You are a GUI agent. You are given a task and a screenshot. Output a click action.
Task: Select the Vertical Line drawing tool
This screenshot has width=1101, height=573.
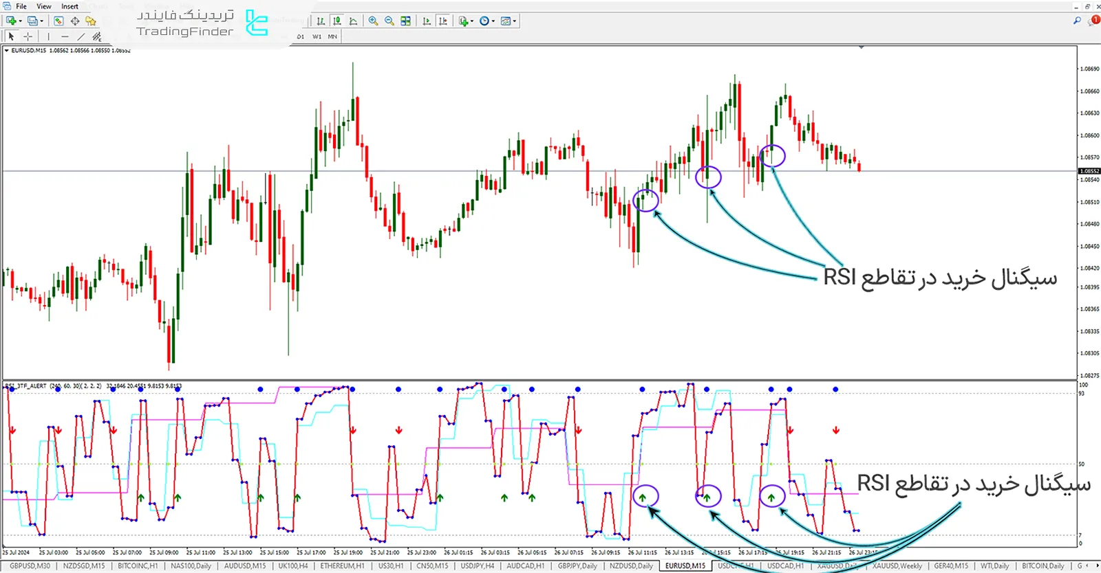48,36
